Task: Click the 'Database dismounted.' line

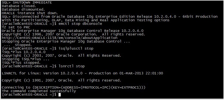Action: (x=23, y=10)
